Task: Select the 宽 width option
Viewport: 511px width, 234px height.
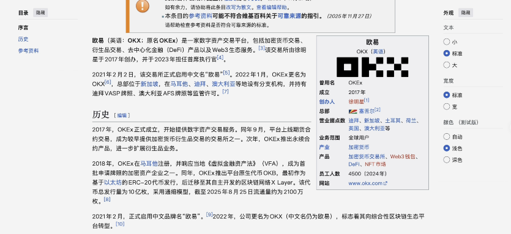Action: (447, 106)
